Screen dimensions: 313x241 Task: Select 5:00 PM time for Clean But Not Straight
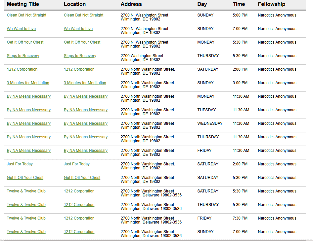click(240, 15)
